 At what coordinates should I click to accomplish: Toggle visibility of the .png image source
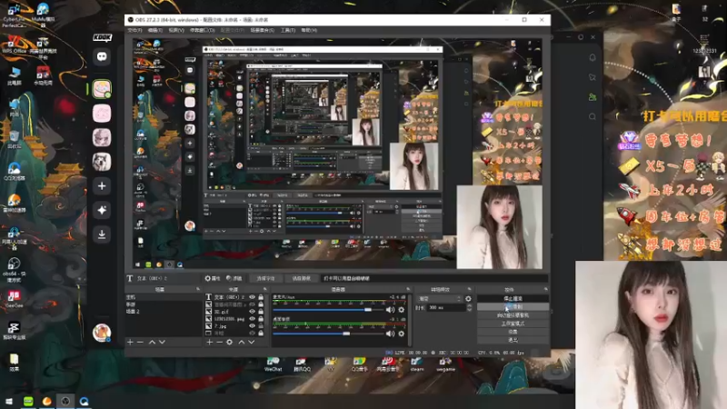[253, 319]
